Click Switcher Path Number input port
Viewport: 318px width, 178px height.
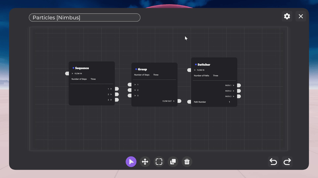click(x=189, y=102)
